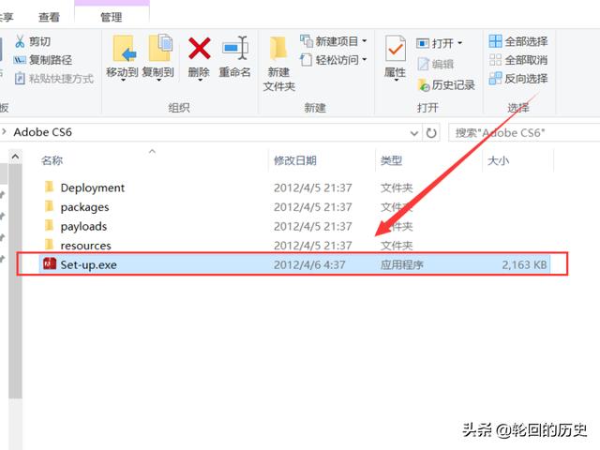
Task: Expand the Open (打开) dropdown arrow
Action: point(459,43)
